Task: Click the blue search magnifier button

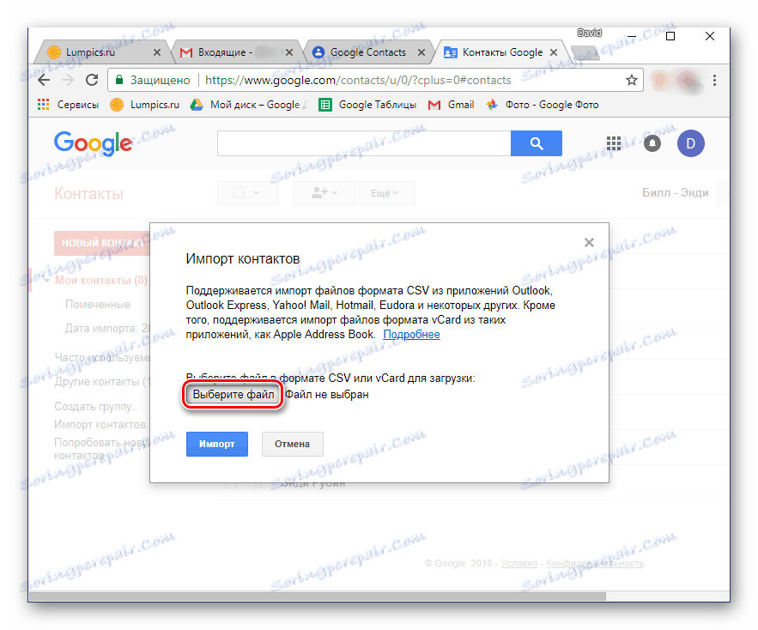Action: click(x=537, y=143)
